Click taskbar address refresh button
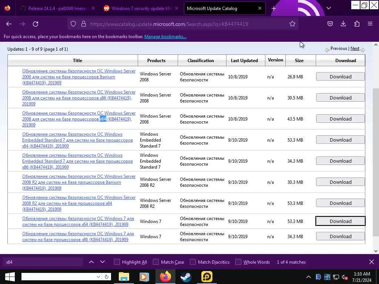Viewport: 379px width, 284px height. click(x=107, y=277)
